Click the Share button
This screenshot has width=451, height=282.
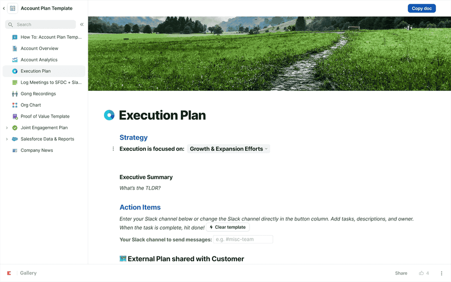pyautogui.click(x=401, y=273)
